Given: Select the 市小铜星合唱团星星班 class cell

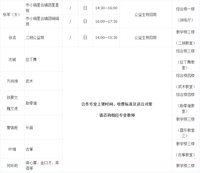Looking at the screenshot, I should point(43,8).
